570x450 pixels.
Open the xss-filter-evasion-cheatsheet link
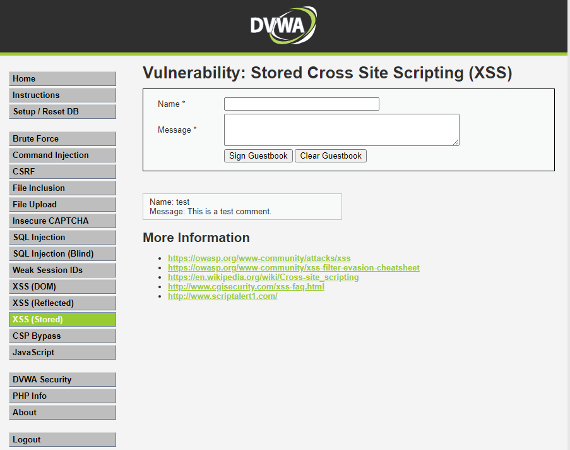pos(294,267)
